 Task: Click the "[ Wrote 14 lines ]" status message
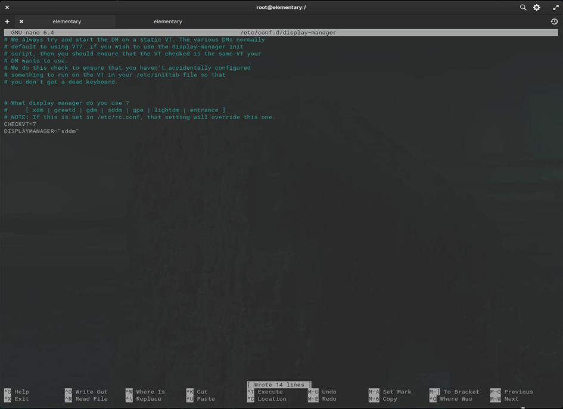(x=279, y=385)
